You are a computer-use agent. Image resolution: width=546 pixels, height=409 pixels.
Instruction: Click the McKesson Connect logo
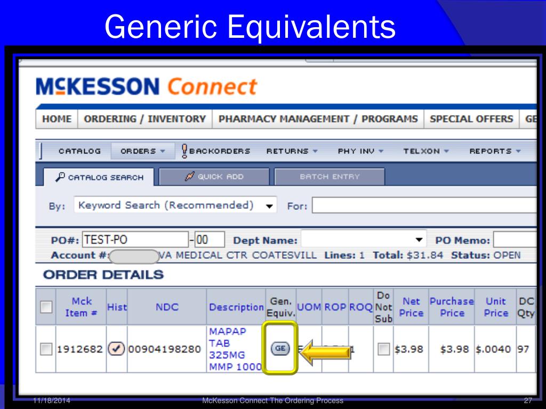click(146, 86)
